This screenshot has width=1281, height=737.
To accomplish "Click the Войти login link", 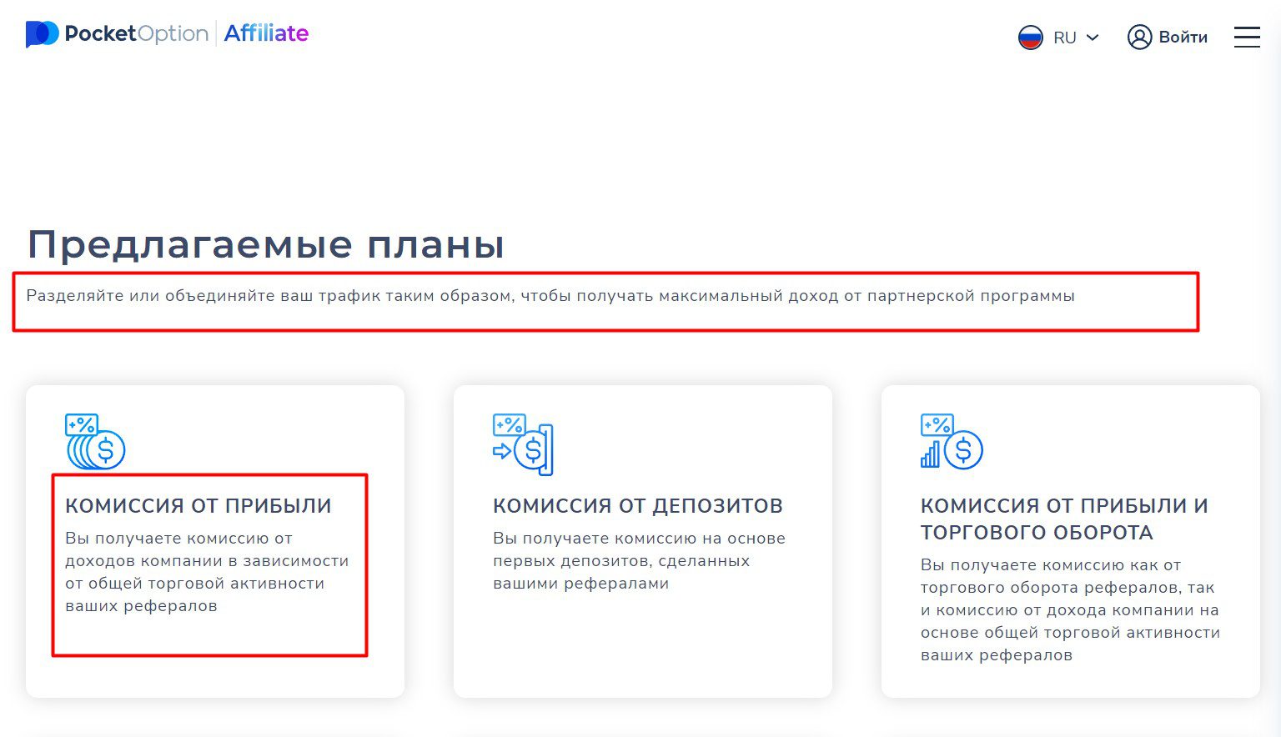I will pos(1183,37).
